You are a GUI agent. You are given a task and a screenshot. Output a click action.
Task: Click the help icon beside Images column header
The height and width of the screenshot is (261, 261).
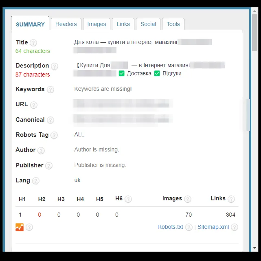[188, 199]
